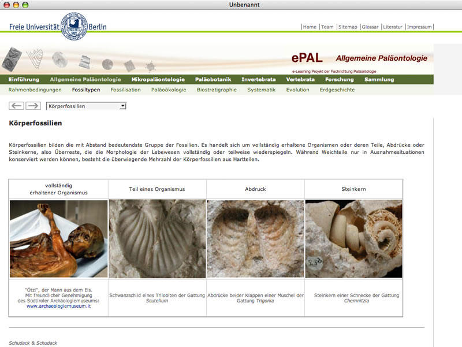The image size is (462, 347).
Task: Click the ePAL logo in banner
Action: pyautogui.click(x=307, y=58)
